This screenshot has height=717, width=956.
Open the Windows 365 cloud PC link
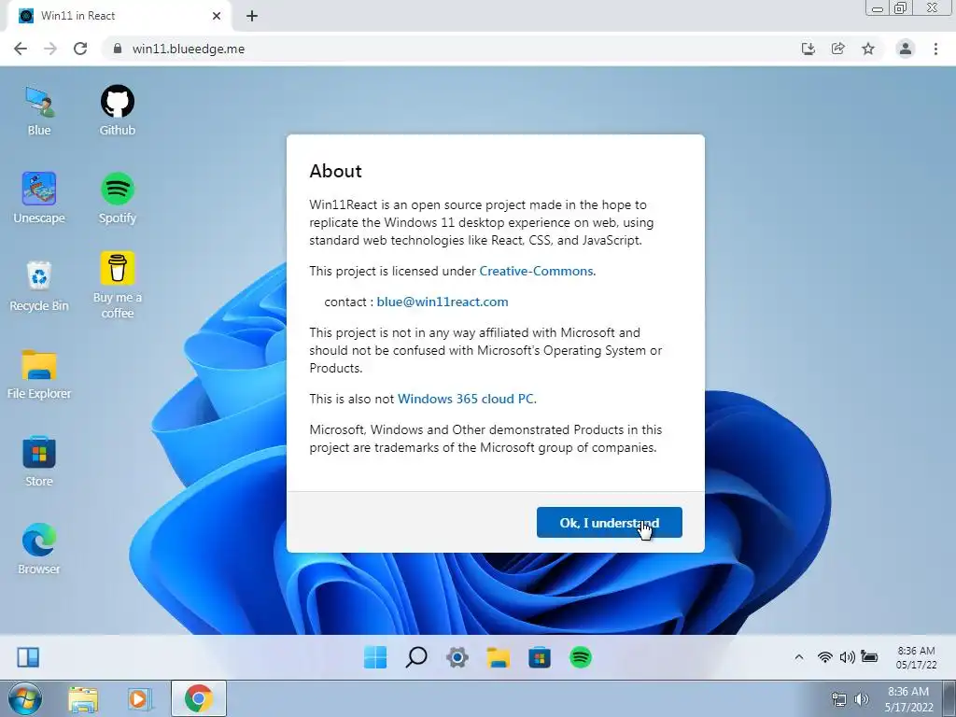tap(466, 399)
